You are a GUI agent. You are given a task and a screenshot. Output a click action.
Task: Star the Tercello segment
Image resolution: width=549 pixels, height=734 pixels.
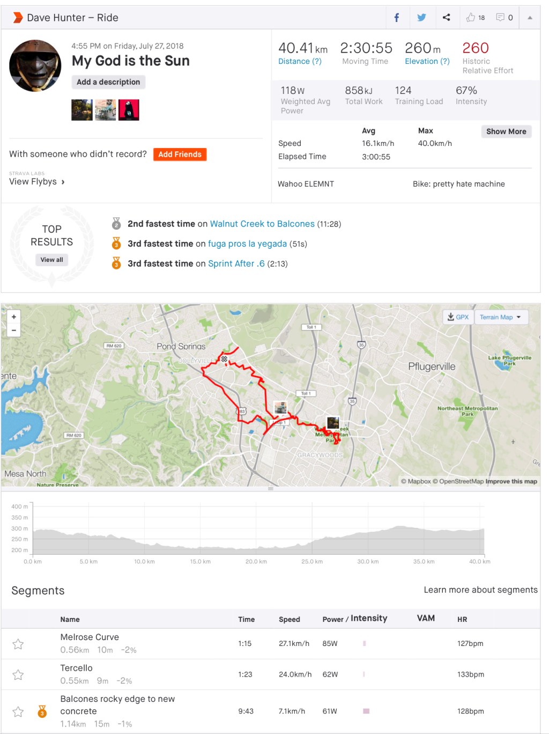click(18, 675)
